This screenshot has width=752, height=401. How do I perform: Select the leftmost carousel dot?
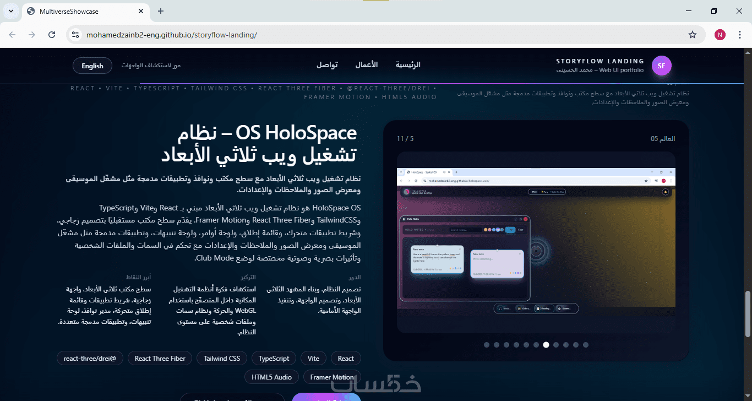pyautogui.click(x=487, y=345)
